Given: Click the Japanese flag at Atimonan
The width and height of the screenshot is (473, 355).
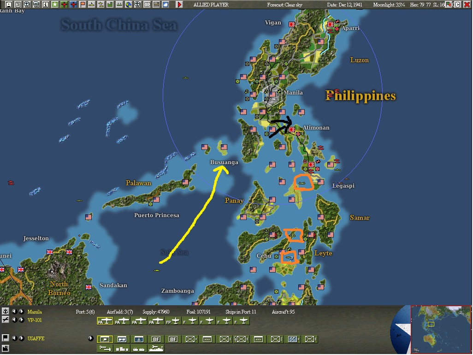Looking at the screenshot, I should click(x=292, y=130).
